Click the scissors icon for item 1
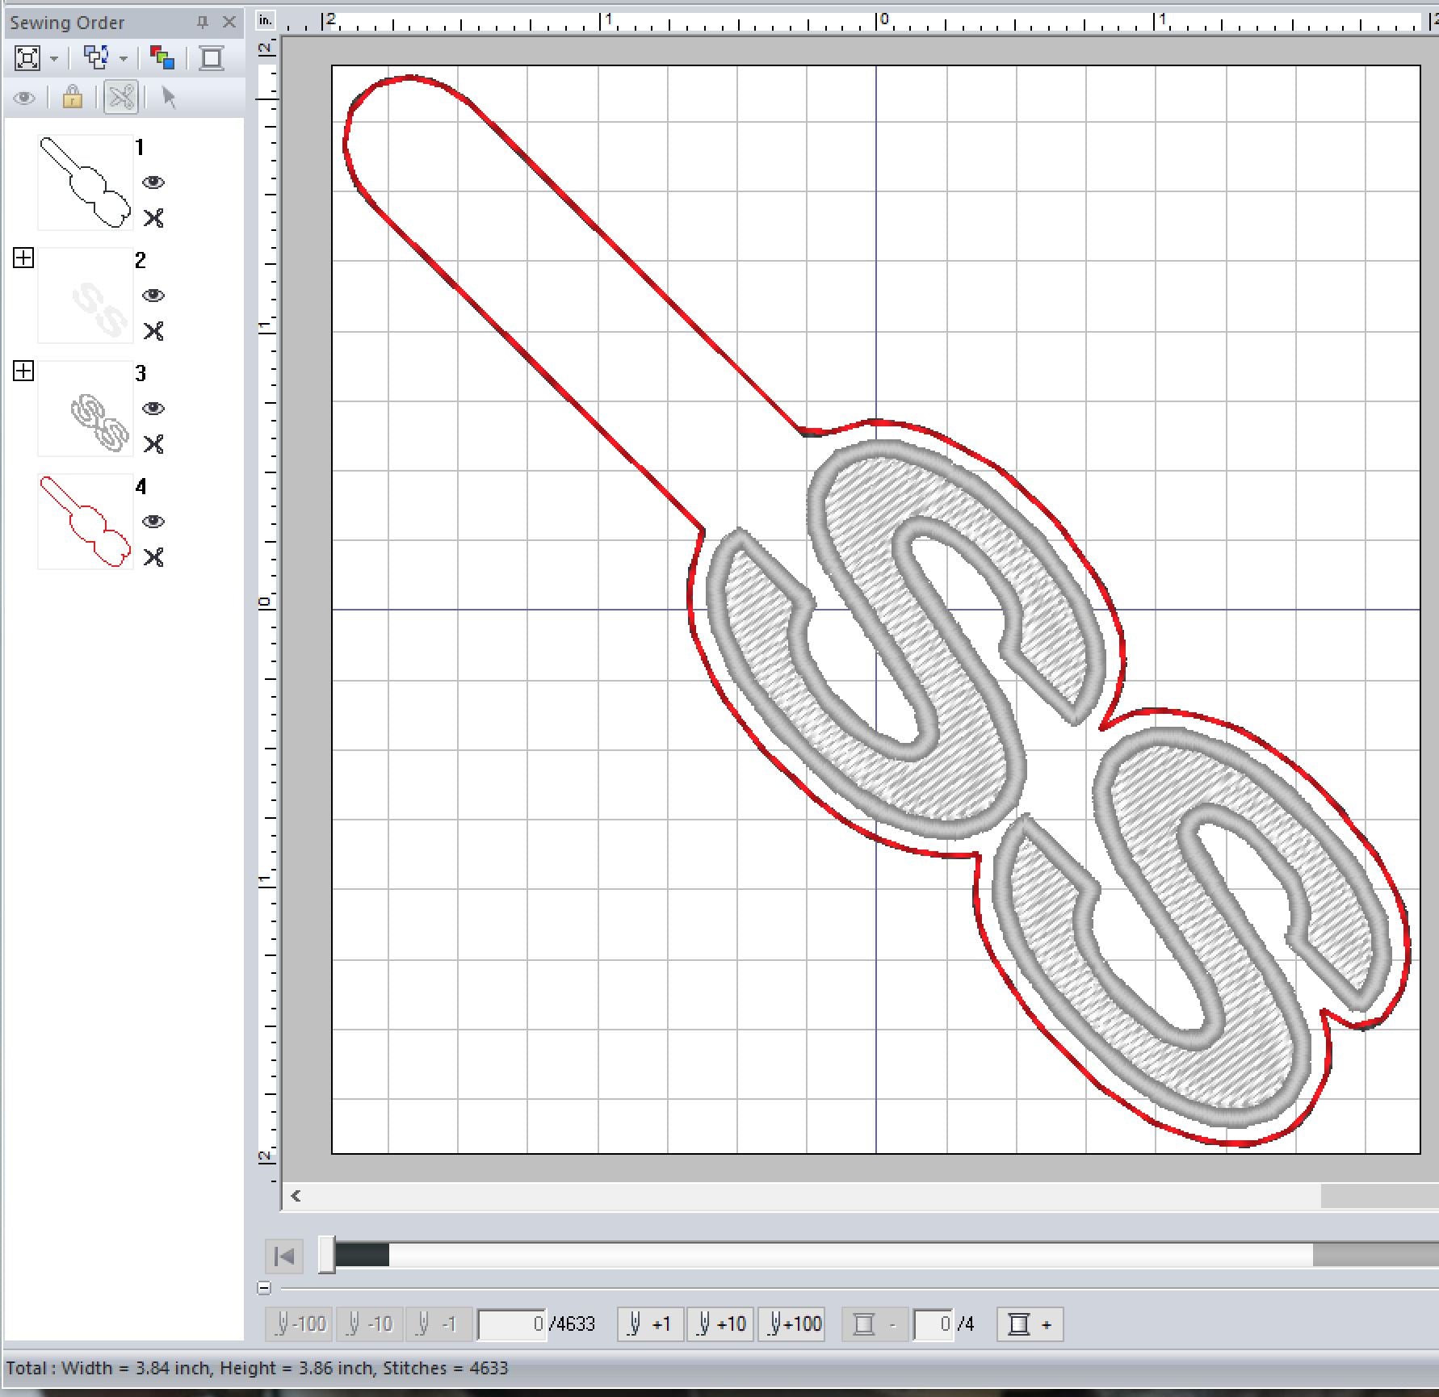1439x1397 pixels. tap(153, 218)
